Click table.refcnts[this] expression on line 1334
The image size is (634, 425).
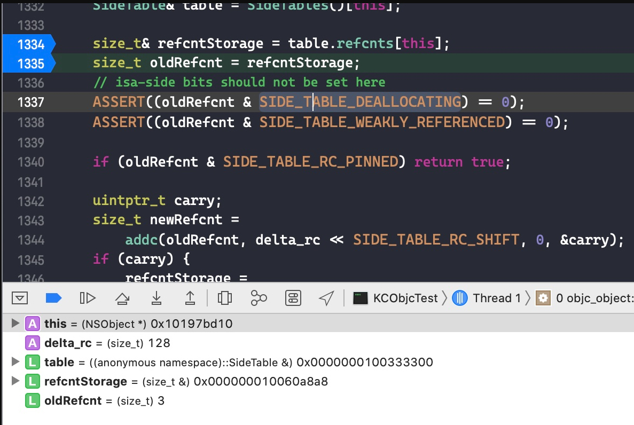(x=366, y=43)
